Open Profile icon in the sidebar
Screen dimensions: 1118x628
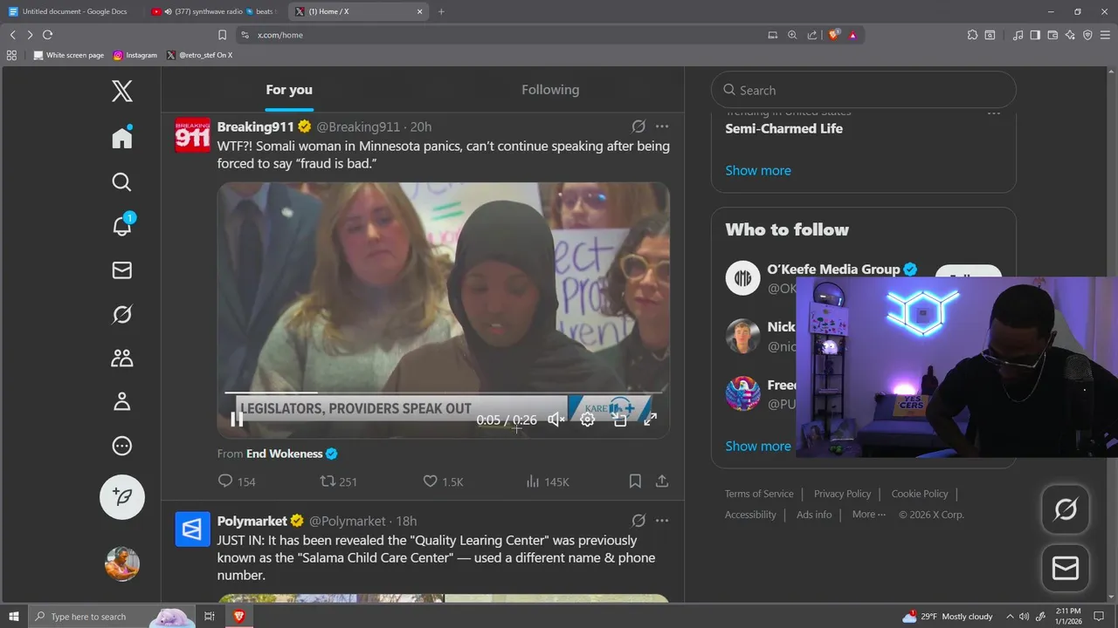click(x=122, y=401)
